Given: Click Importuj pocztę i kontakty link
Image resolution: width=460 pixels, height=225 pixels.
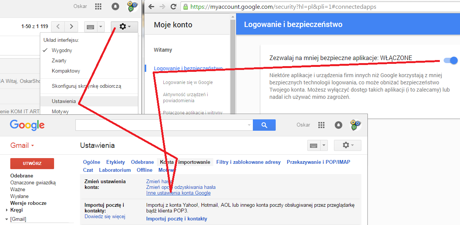Looking at the screenshot, I should [177, 219].
